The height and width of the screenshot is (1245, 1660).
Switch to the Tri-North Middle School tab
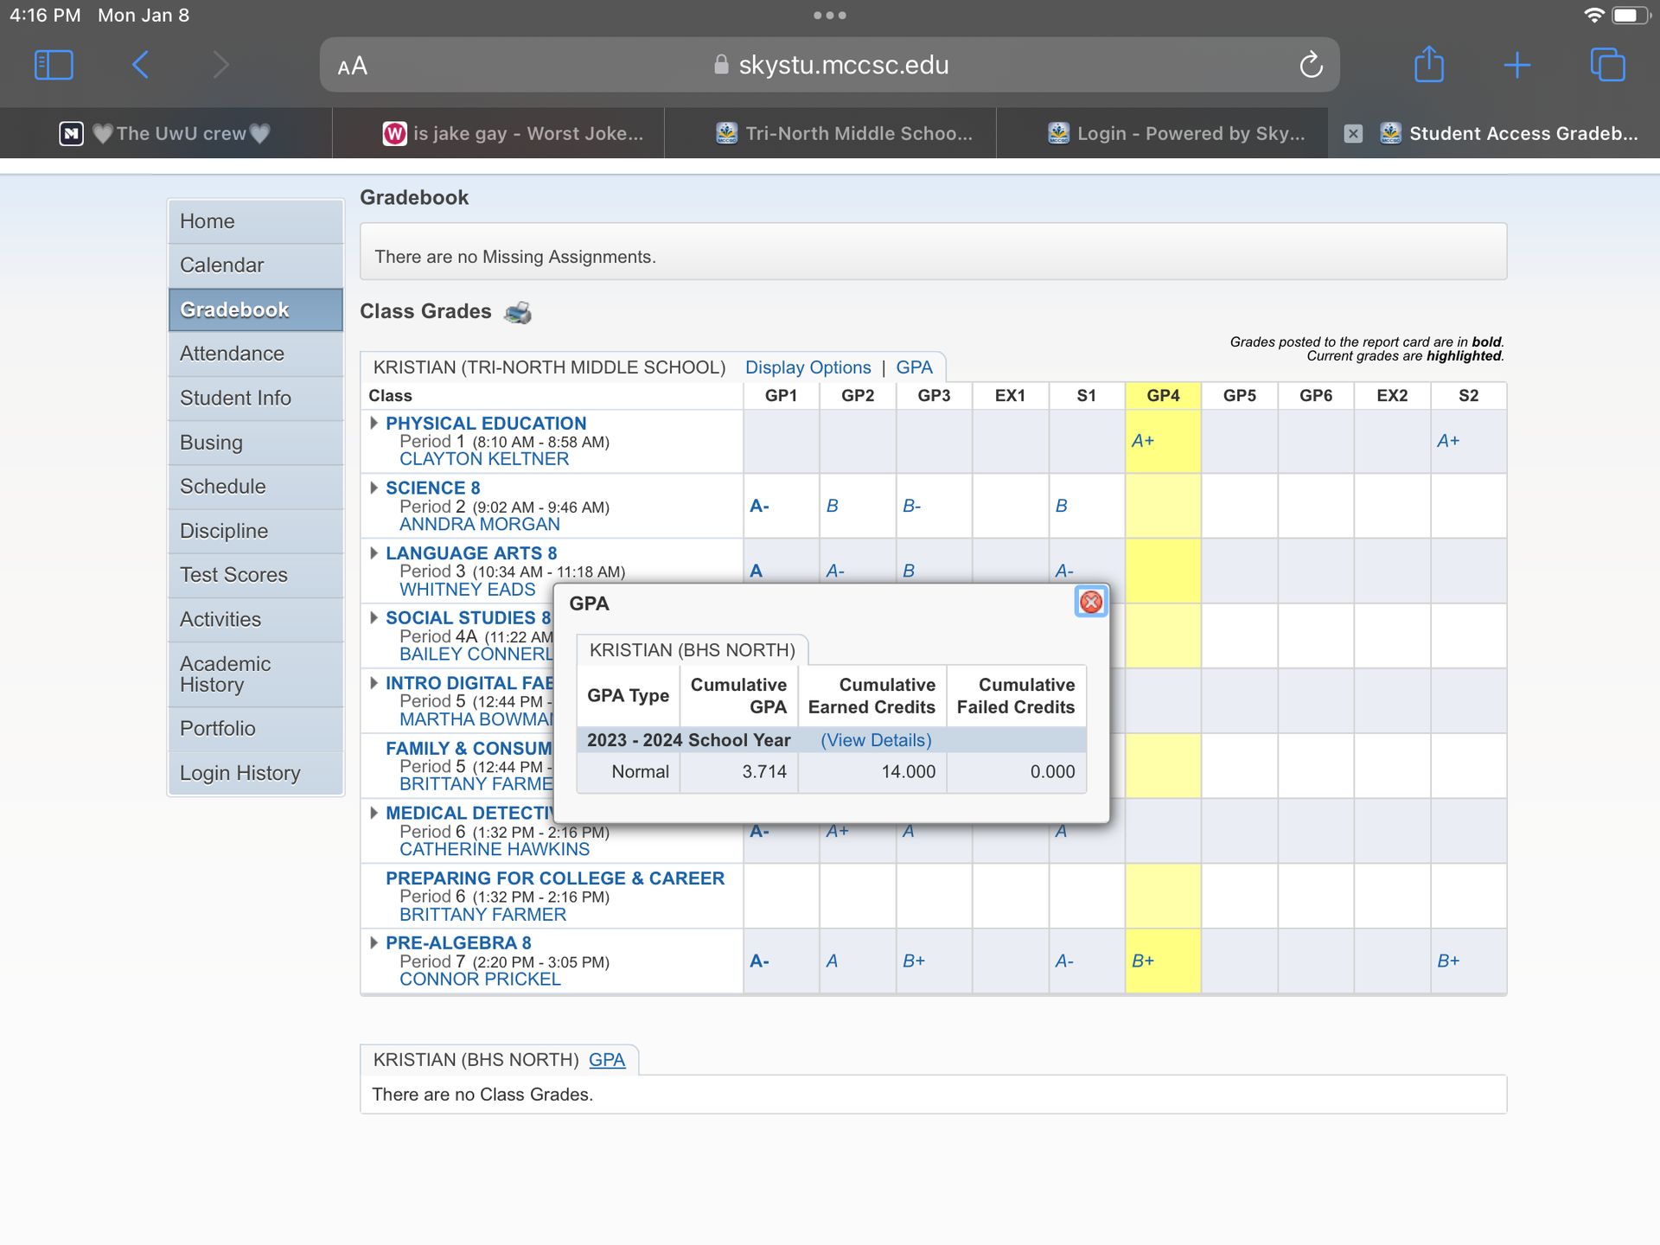pos(845,133)
